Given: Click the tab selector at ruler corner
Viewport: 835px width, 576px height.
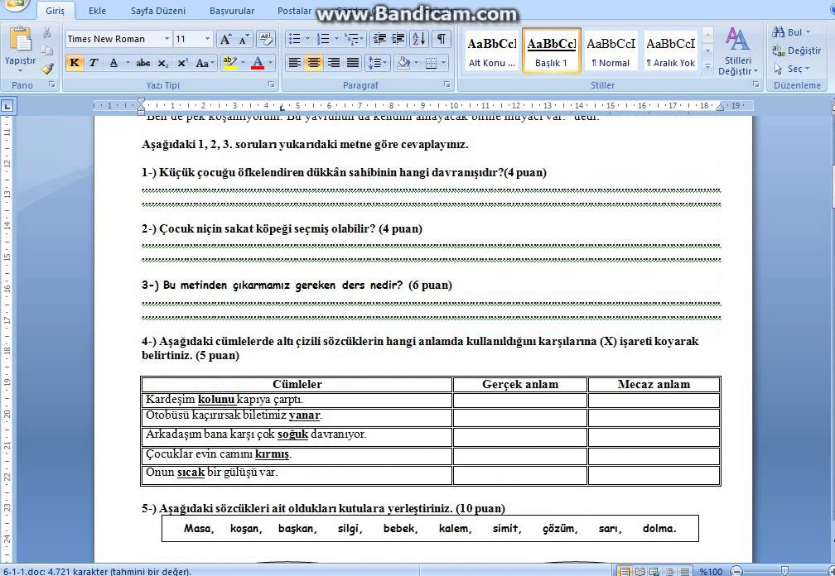Looking at the screenshot, I should click(7, 107).
